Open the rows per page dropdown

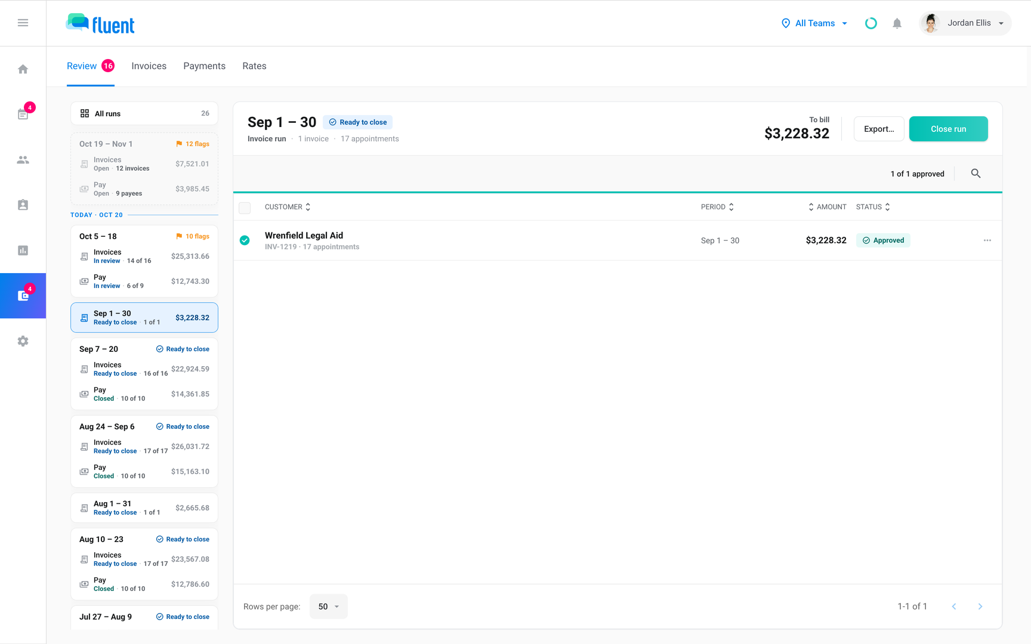(x=329, y=606)
